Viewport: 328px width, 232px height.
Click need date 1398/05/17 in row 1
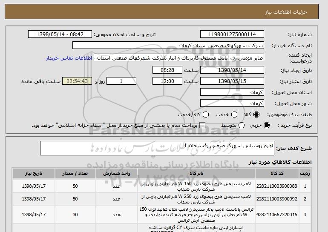coord(34,186)
